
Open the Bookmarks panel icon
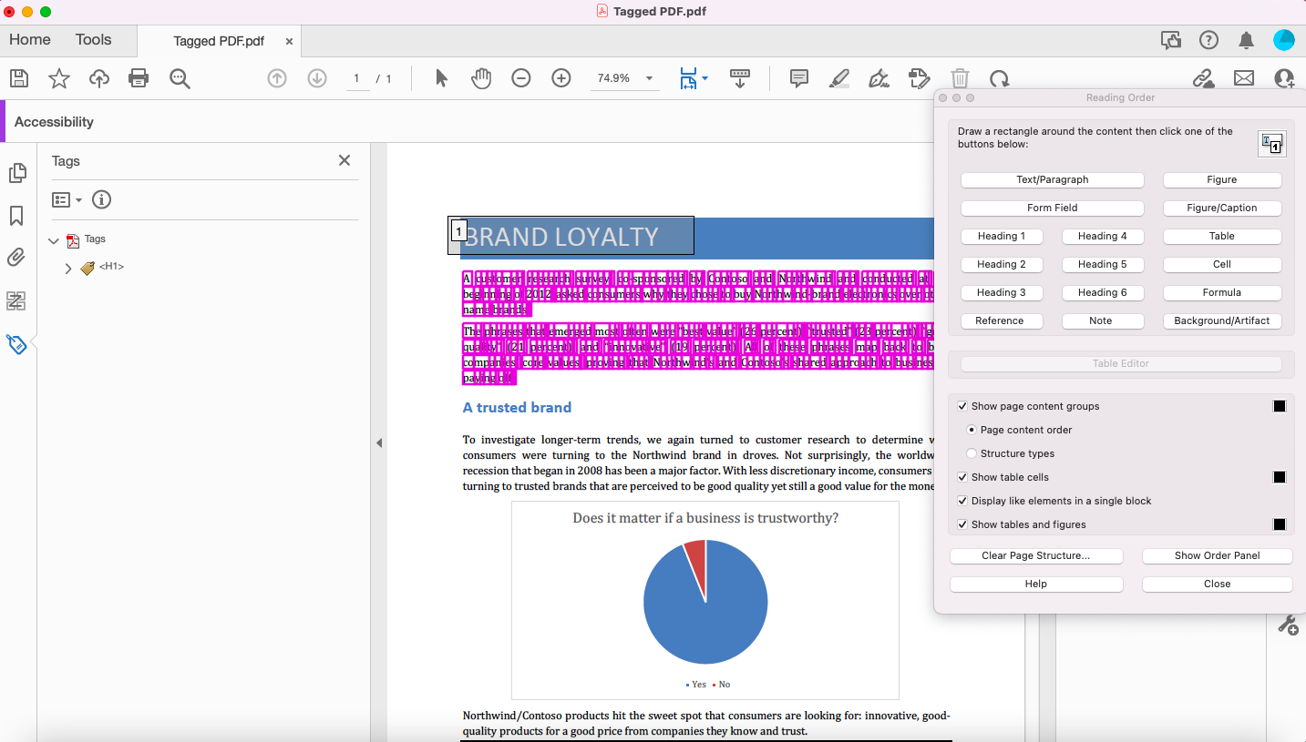tap(16, 216)
